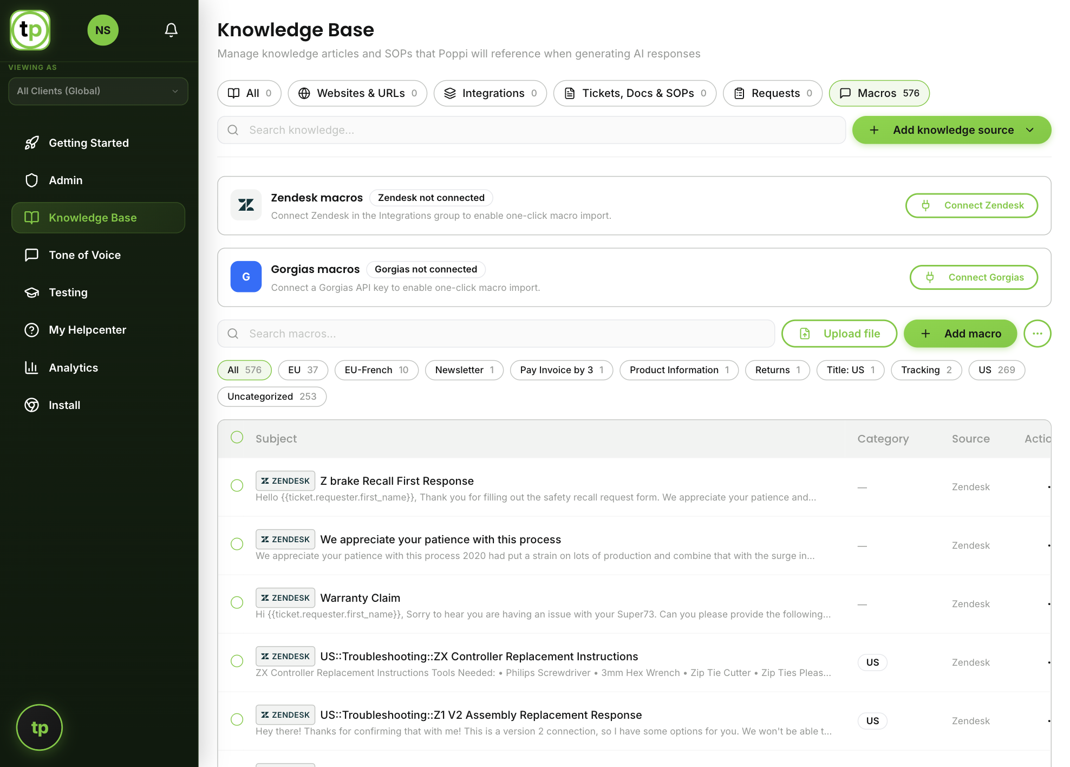Select the We appreciate your patience row checkbox

pos(237,544)
